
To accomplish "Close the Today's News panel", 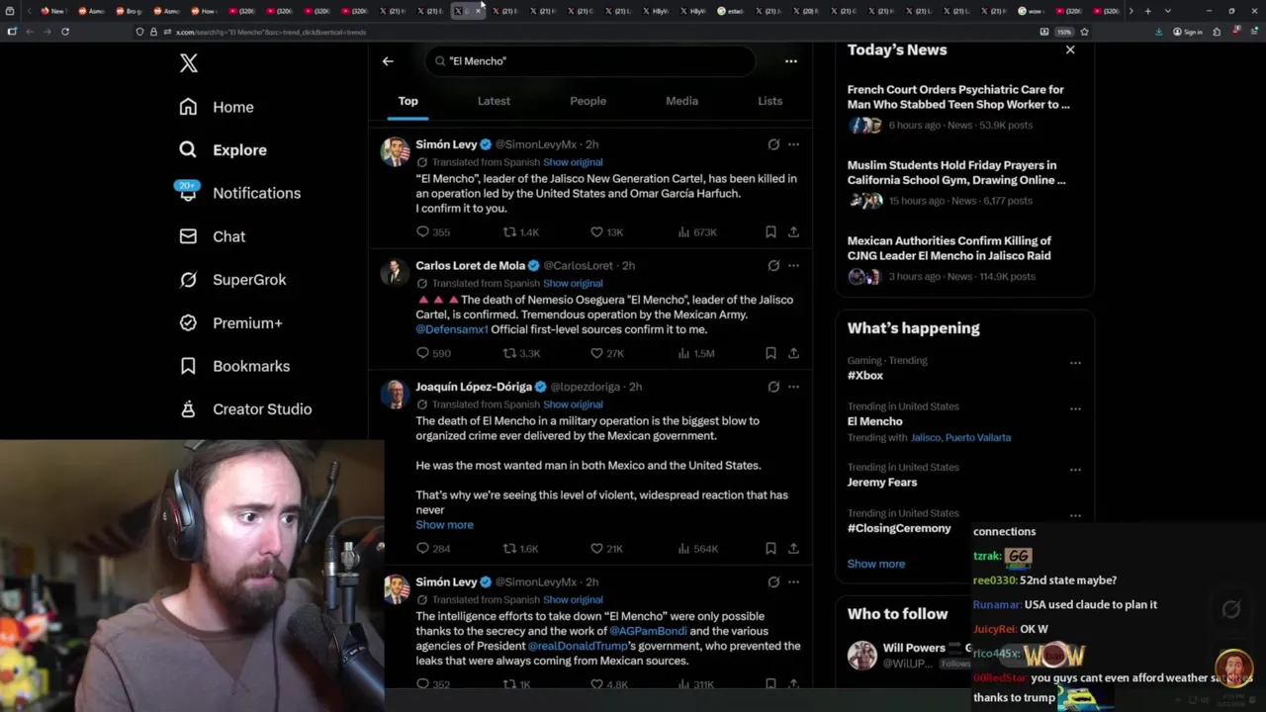I will (x=1070, y=49).
